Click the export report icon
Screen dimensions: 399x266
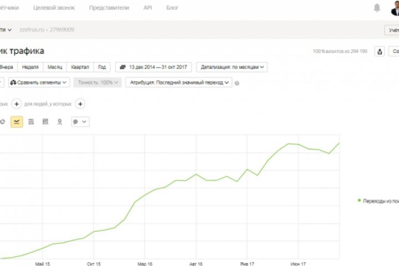pyautogui.click(x=380, y=52)
